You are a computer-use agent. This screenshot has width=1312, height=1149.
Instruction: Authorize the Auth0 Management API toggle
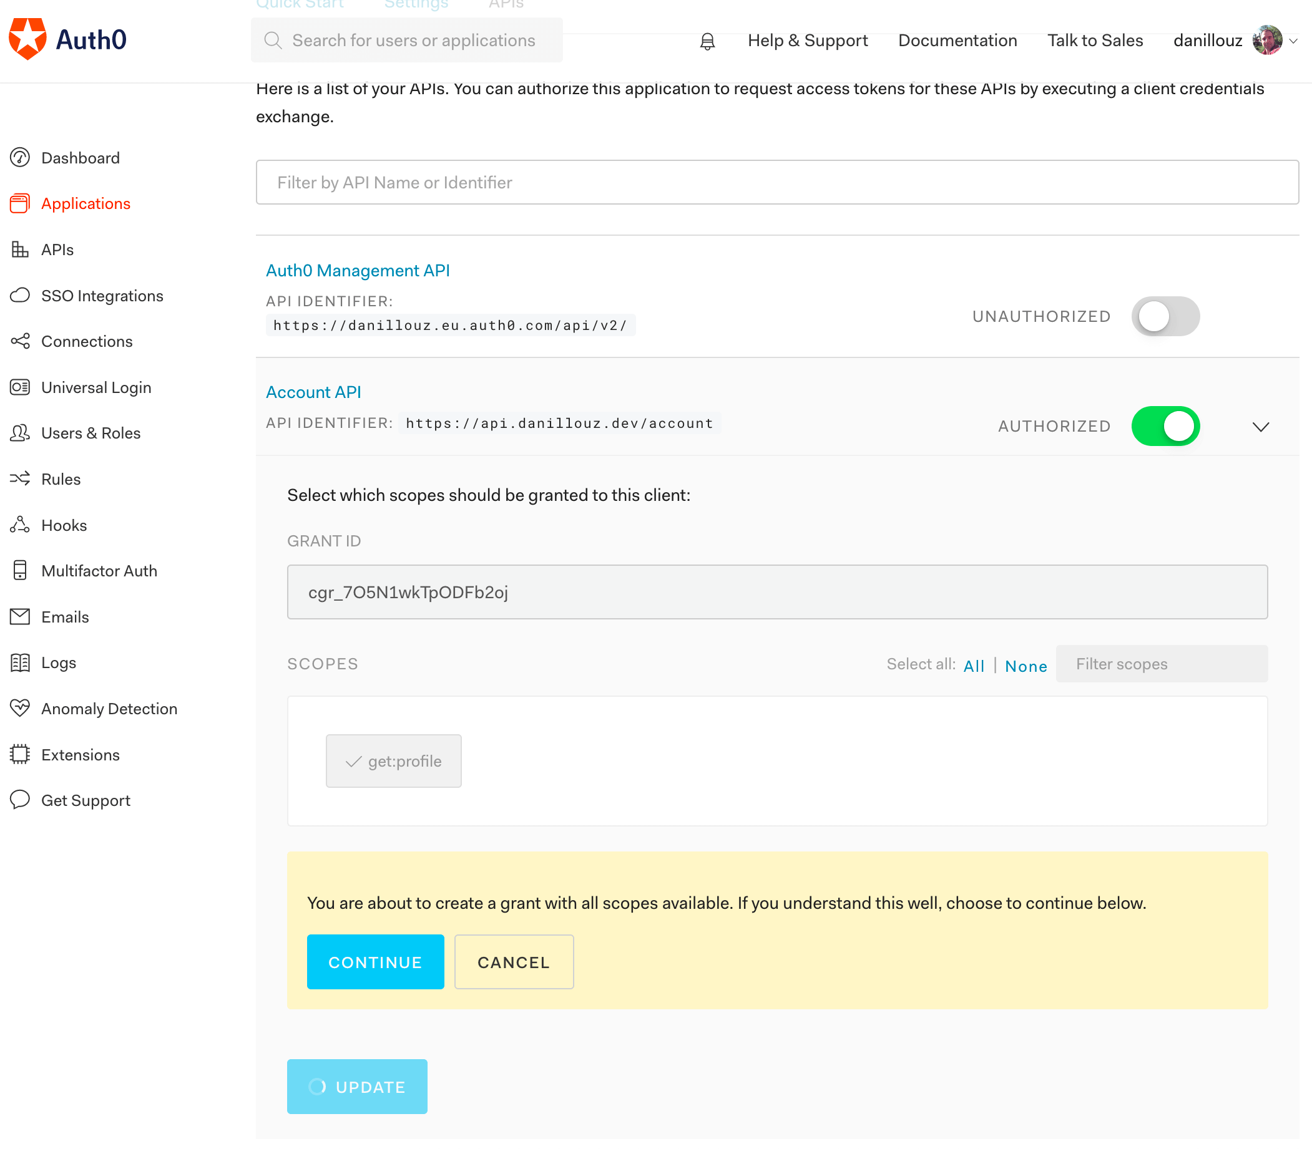click(x=1165, y=316)
